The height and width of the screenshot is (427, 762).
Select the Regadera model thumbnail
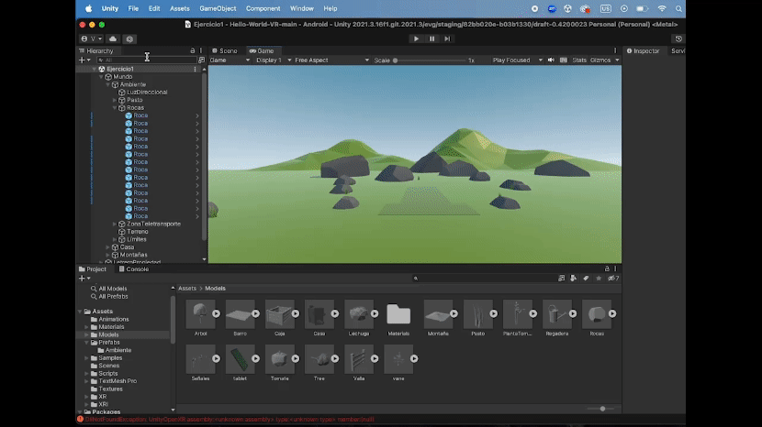(557, 314)
